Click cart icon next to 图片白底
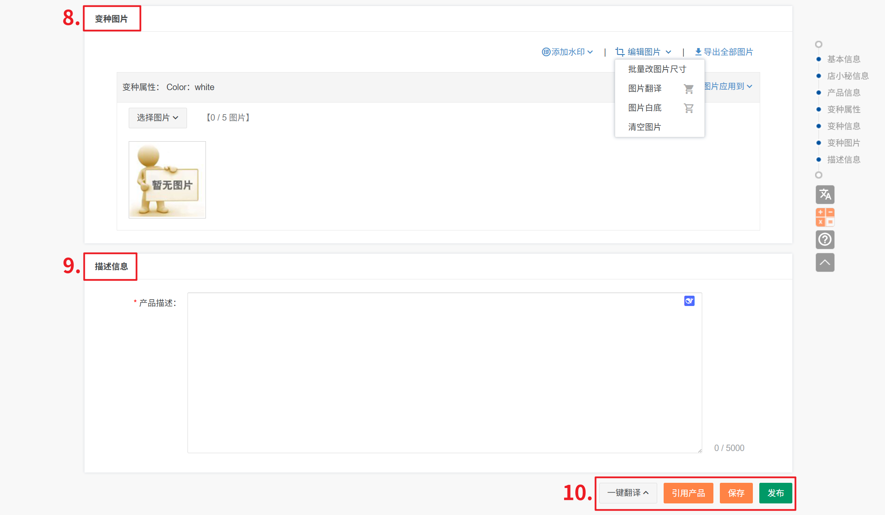 (x=689, y=108)
